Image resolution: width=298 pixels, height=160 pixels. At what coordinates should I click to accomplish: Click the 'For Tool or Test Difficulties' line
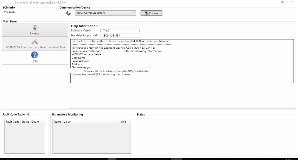[120, 41]
